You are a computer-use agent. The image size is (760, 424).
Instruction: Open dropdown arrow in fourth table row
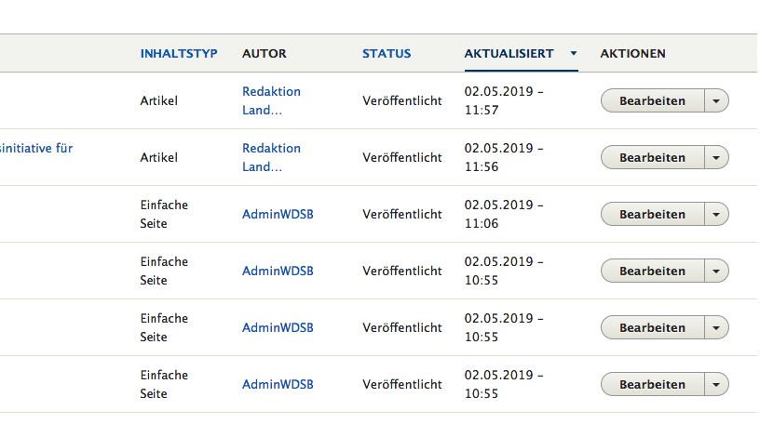[716, 272]
